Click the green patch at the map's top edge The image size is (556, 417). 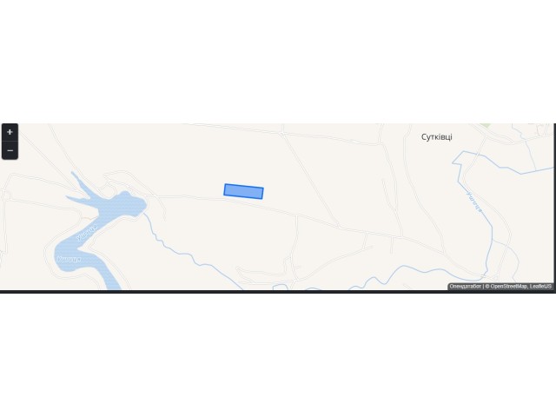486,125
